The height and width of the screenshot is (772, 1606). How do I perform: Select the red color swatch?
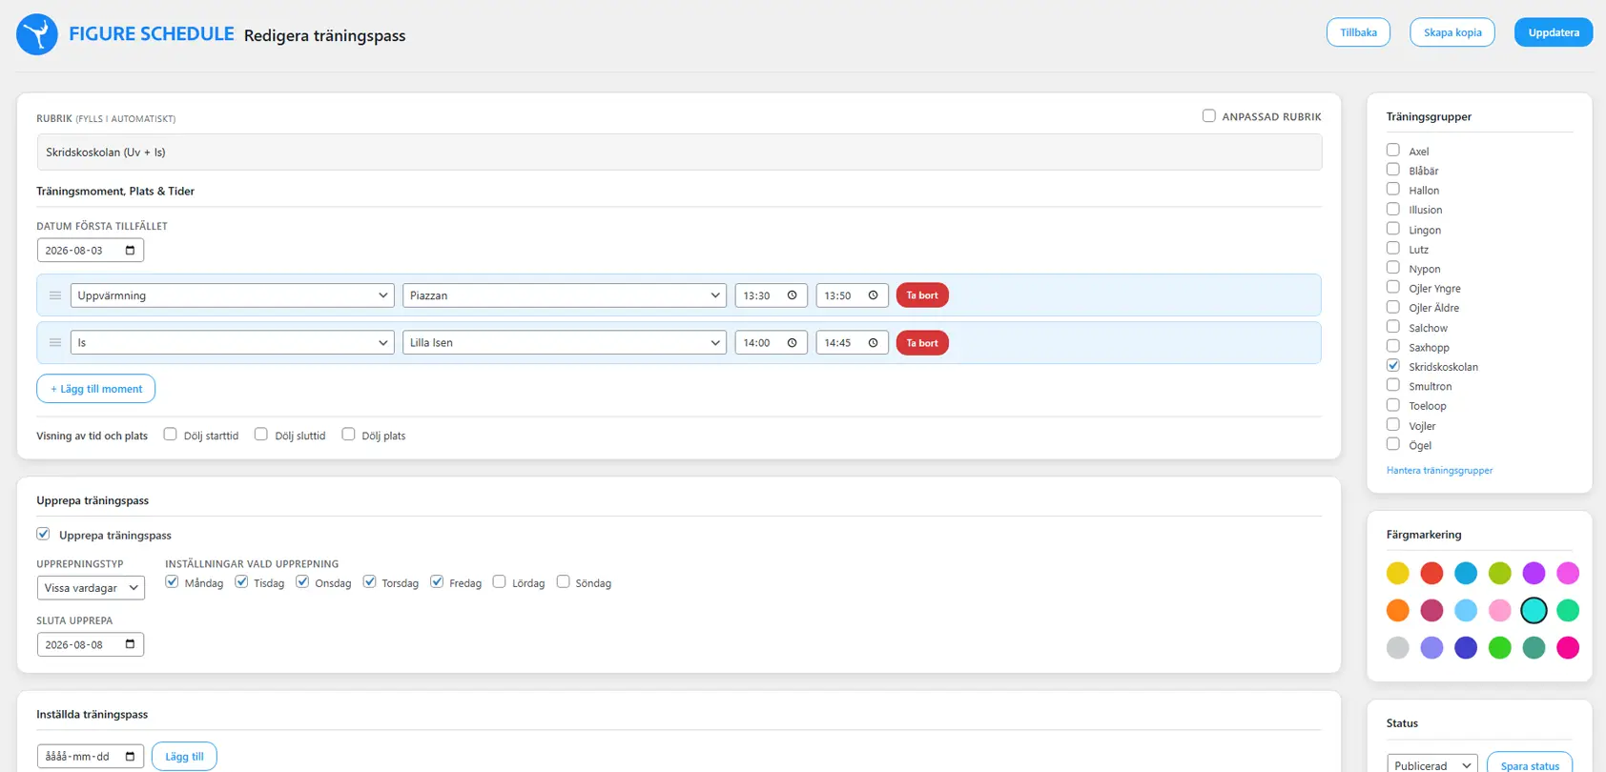point(1431,573)
